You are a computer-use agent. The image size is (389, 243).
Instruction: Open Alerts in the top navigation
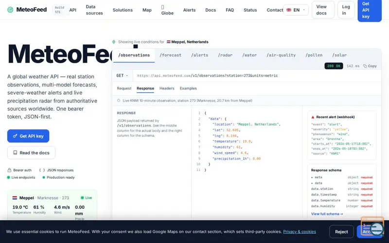coord(189,10)
